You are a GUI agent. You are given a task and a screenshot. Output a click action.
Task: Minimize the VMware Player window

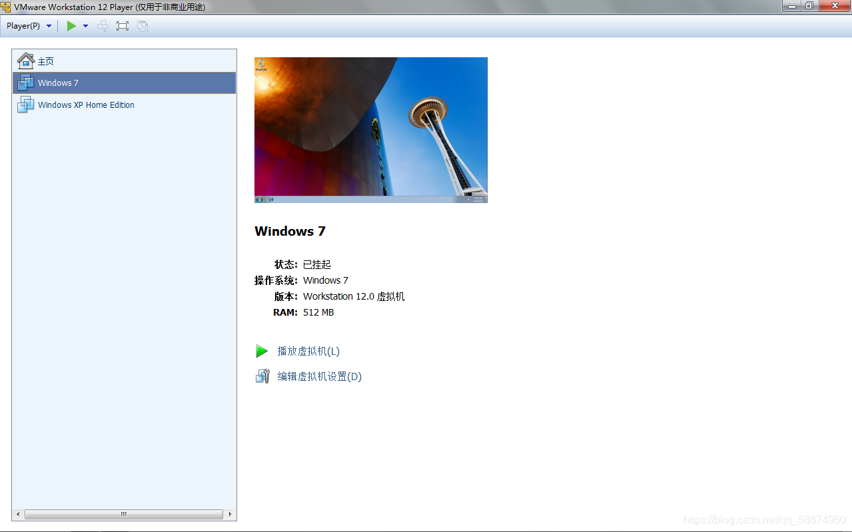coord(791,6)
